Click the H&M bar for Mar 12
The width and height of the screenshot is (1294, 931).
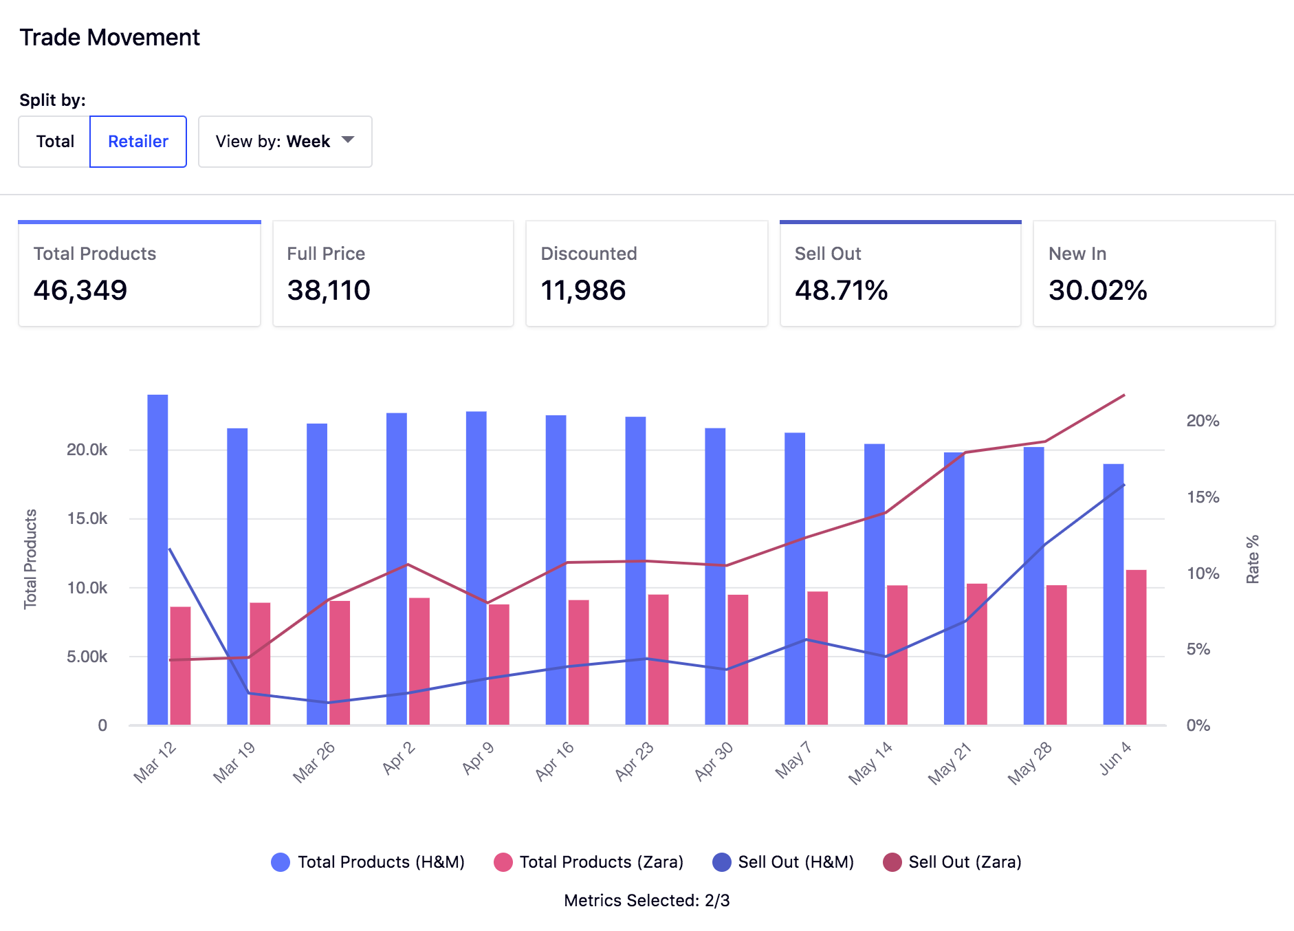[157, 560]
